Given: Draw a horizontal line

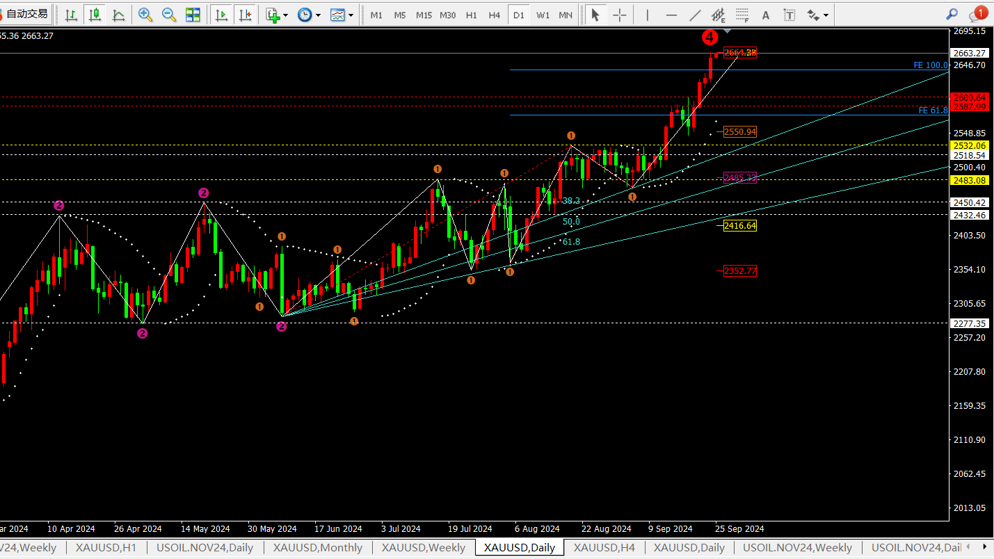Looking at the screenshot, I should [671, 14].
